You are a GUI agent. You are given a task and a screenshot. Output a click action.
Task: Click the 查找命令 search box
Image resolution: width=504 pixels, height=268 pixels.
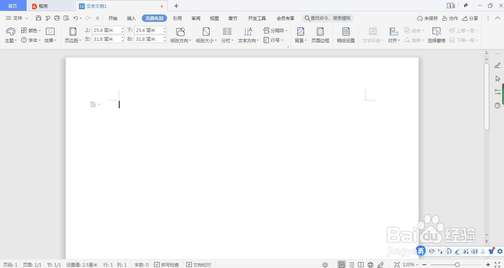328,18
